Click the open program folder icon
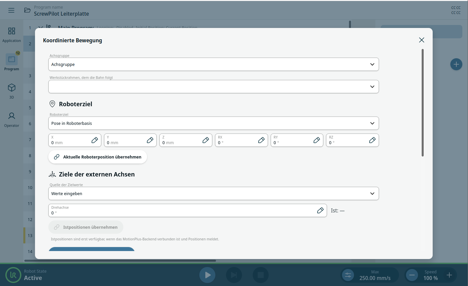The image size is (468, 286). (27, 10)
